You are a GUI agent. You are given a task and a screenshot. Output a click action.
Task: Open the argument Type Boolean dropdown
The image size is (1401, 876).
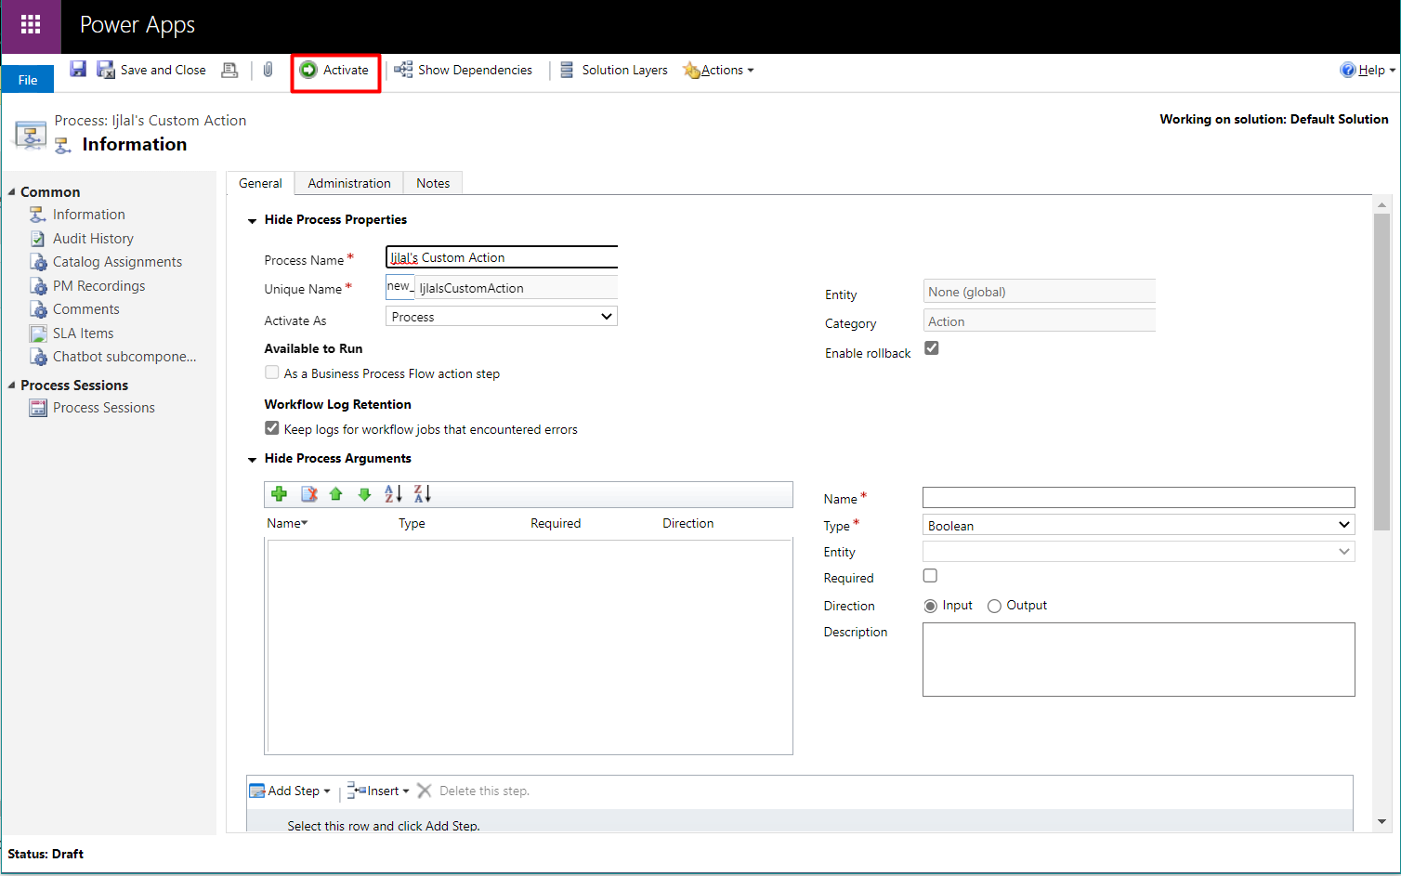click(x=1138, y=525)
